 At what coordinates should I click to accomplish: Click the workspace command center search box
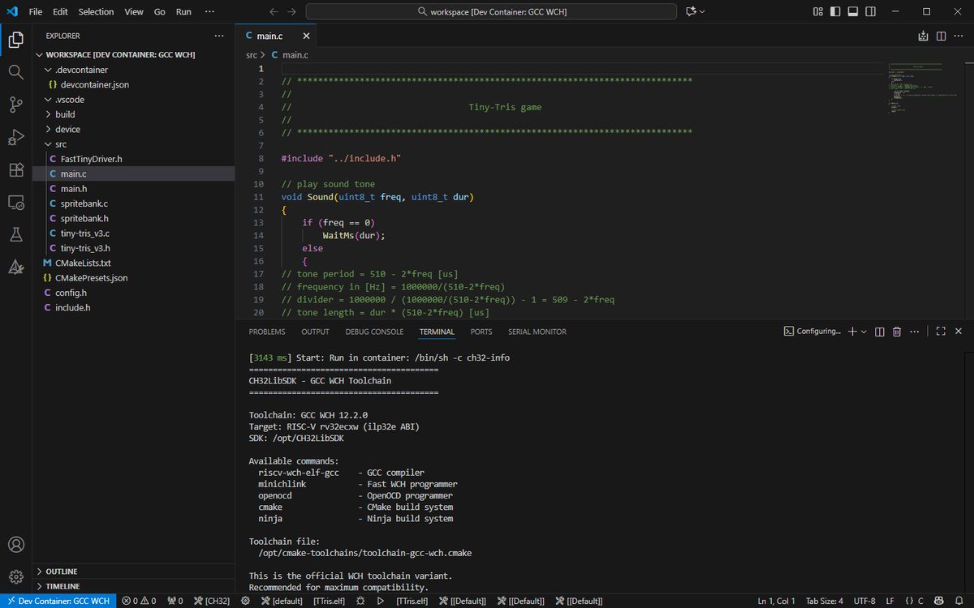coord(491,12)
